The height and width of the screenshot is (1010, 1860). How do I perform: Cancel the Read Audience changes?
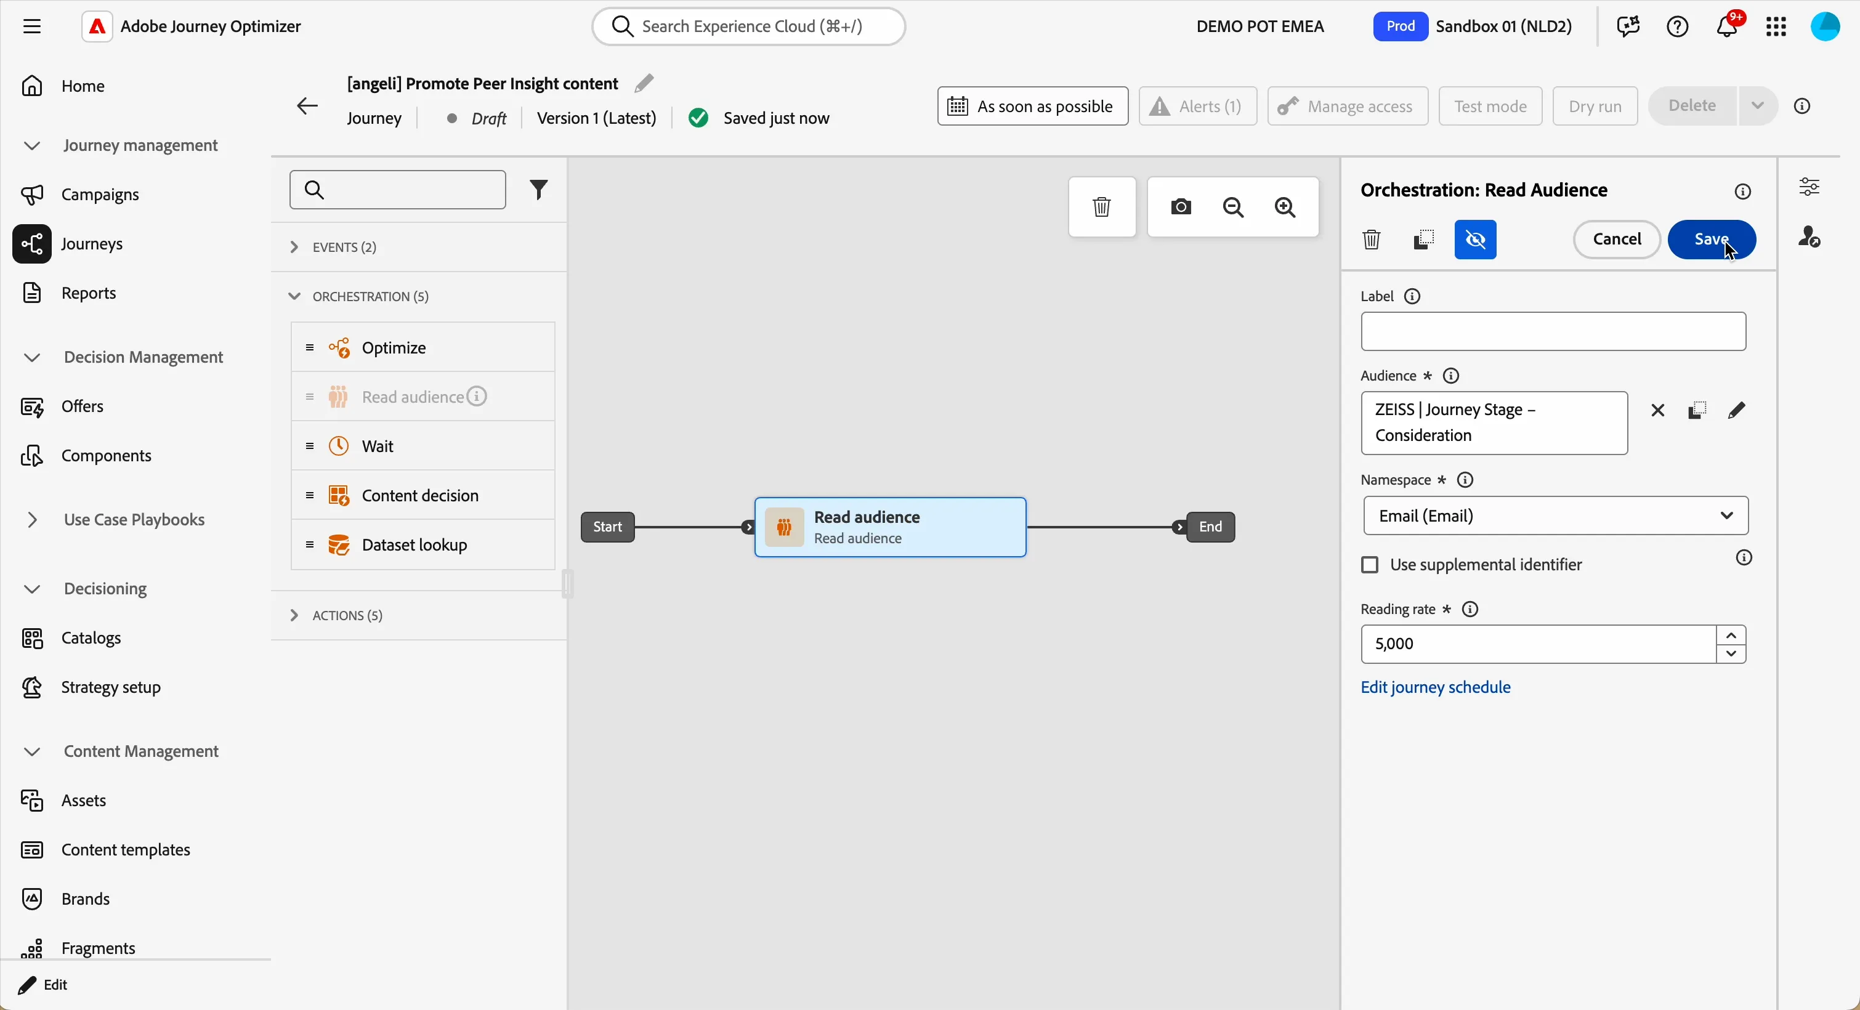coord(1617,240)
